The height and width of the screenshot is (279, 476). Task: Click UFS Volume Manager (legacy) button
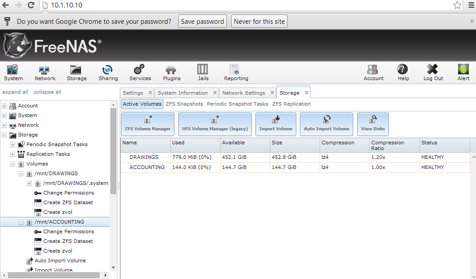(x=215, y=124)
